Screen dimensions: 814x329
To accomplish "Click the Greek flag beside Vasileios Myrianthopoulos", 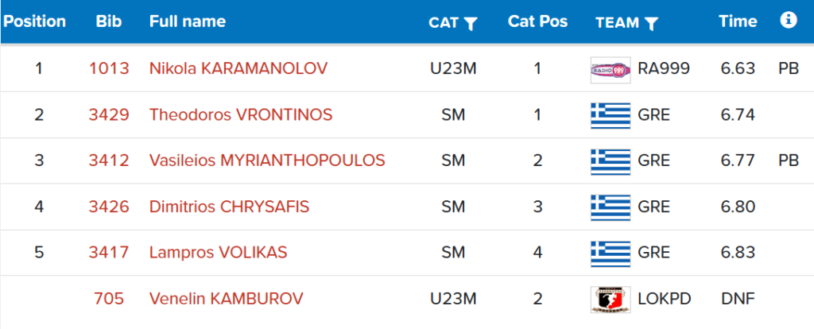I will pyautogui.click(x=610, y=161).
